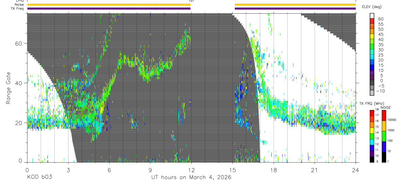
Task: Click the '24' tick label on the x-axis
Action: click(x=356, y=170)
